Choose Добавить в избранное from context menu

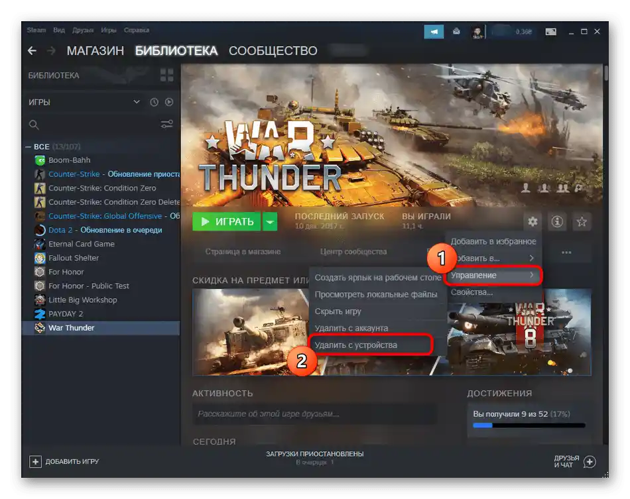coord(493,242)
